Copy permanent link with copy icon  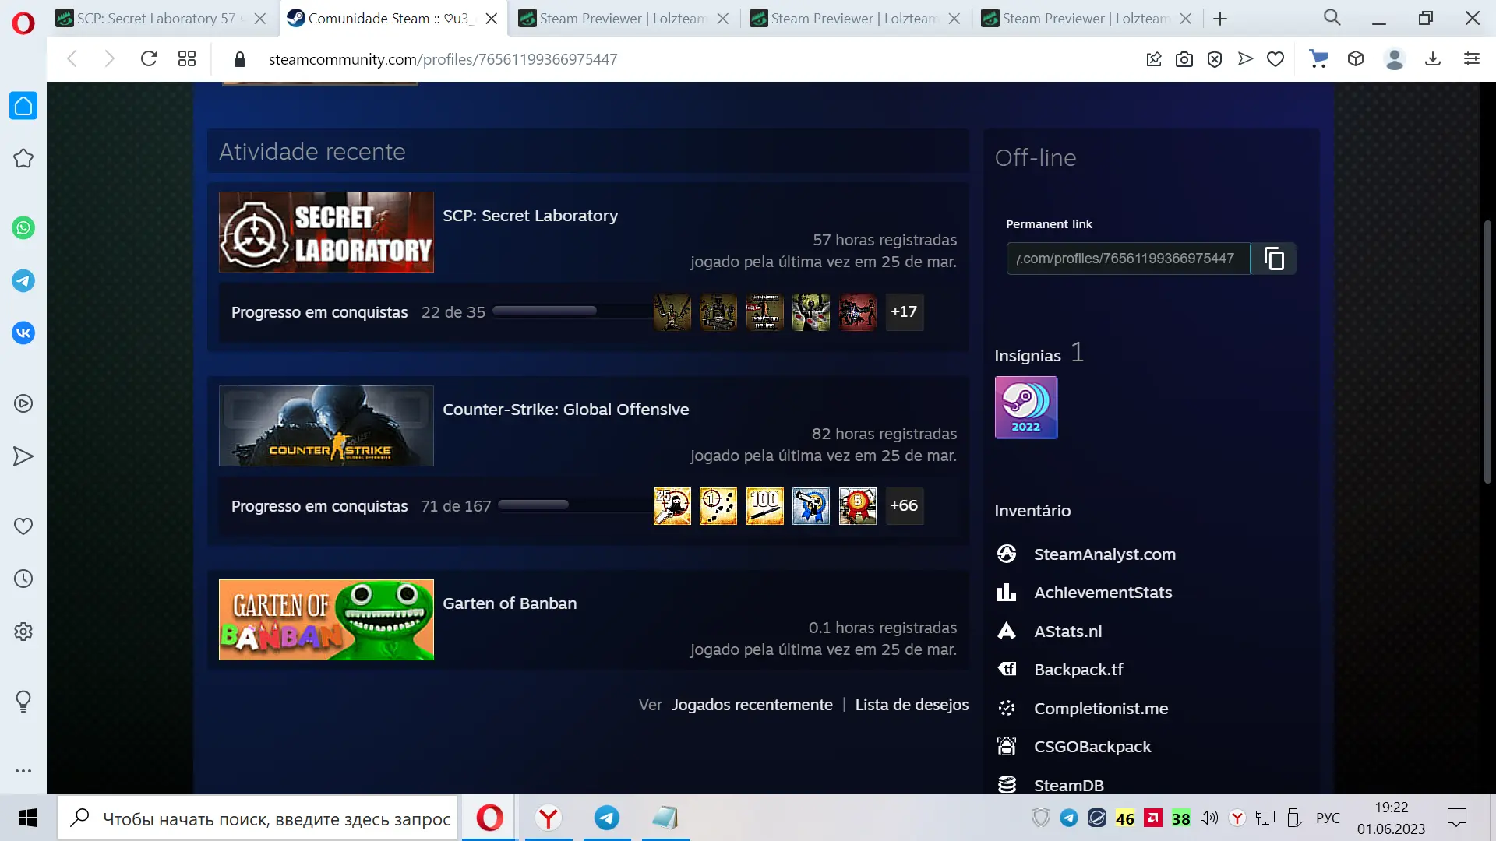pyautogui.click(x=1274, y=259)
